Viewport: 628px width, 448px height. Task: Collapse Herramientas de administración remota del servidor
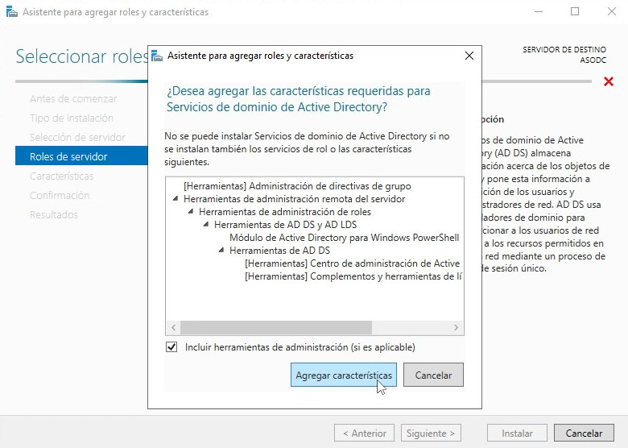pyautogui.click(x=176, y=199)
